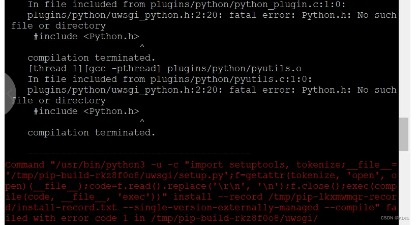Image resolution: width=417 pixels, height=225 pixels.
Task: Click the pyutils.c:1:0 include path text
Action: pos(231,79)
